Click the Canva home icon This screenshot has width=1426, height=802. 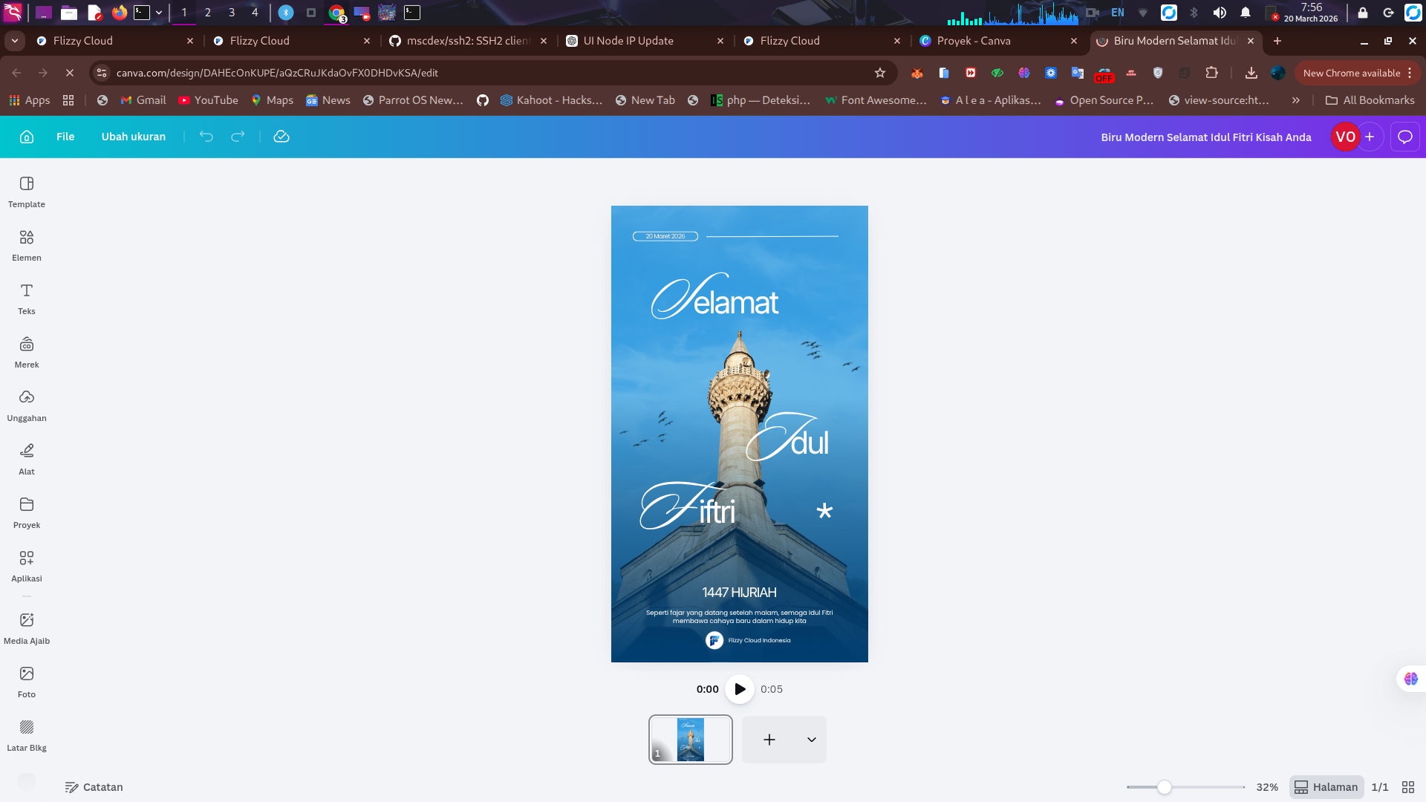tap(27, 137)
